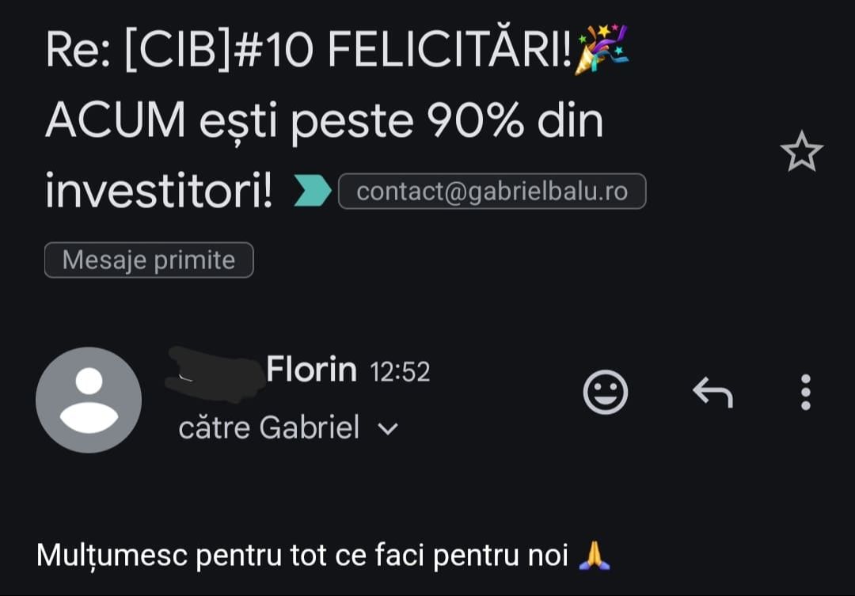Tap the word 'FELICITĂRI!' in the title
The height and width of the screenshot is (596, 855).
(450, 48)
